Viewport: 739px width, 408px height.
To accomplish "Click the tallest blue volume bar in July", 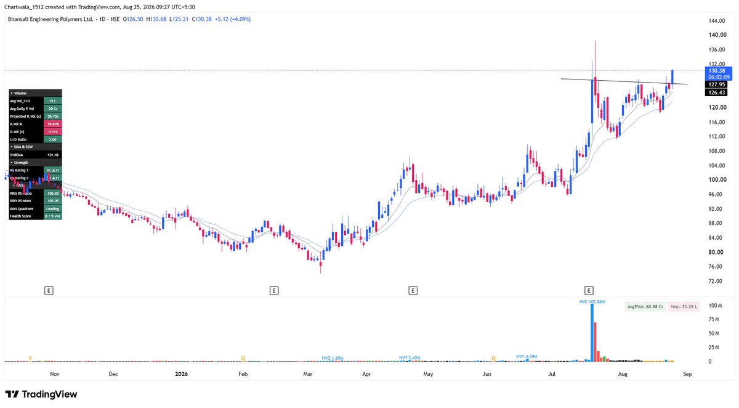I will point(592,333).
